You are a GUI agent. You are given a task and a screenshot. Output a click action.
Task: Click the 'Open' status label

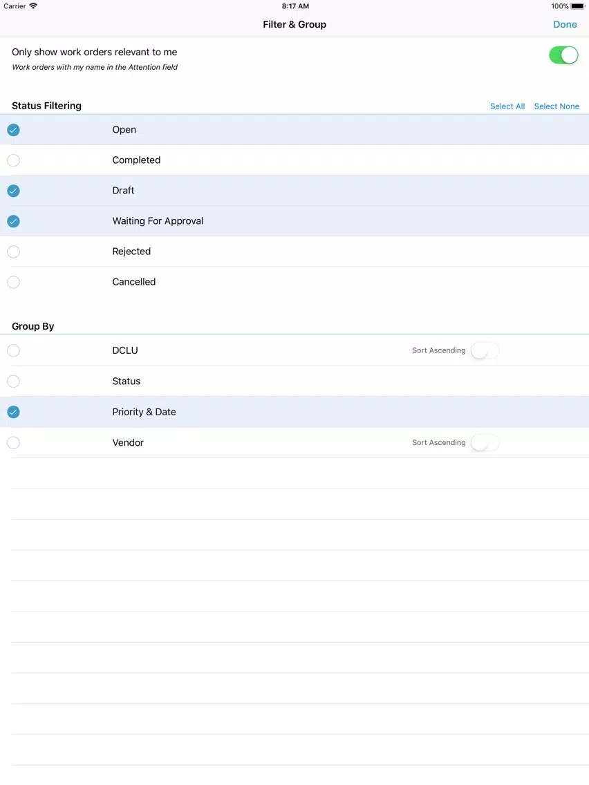pyautogui.click(x=124, y=130)
